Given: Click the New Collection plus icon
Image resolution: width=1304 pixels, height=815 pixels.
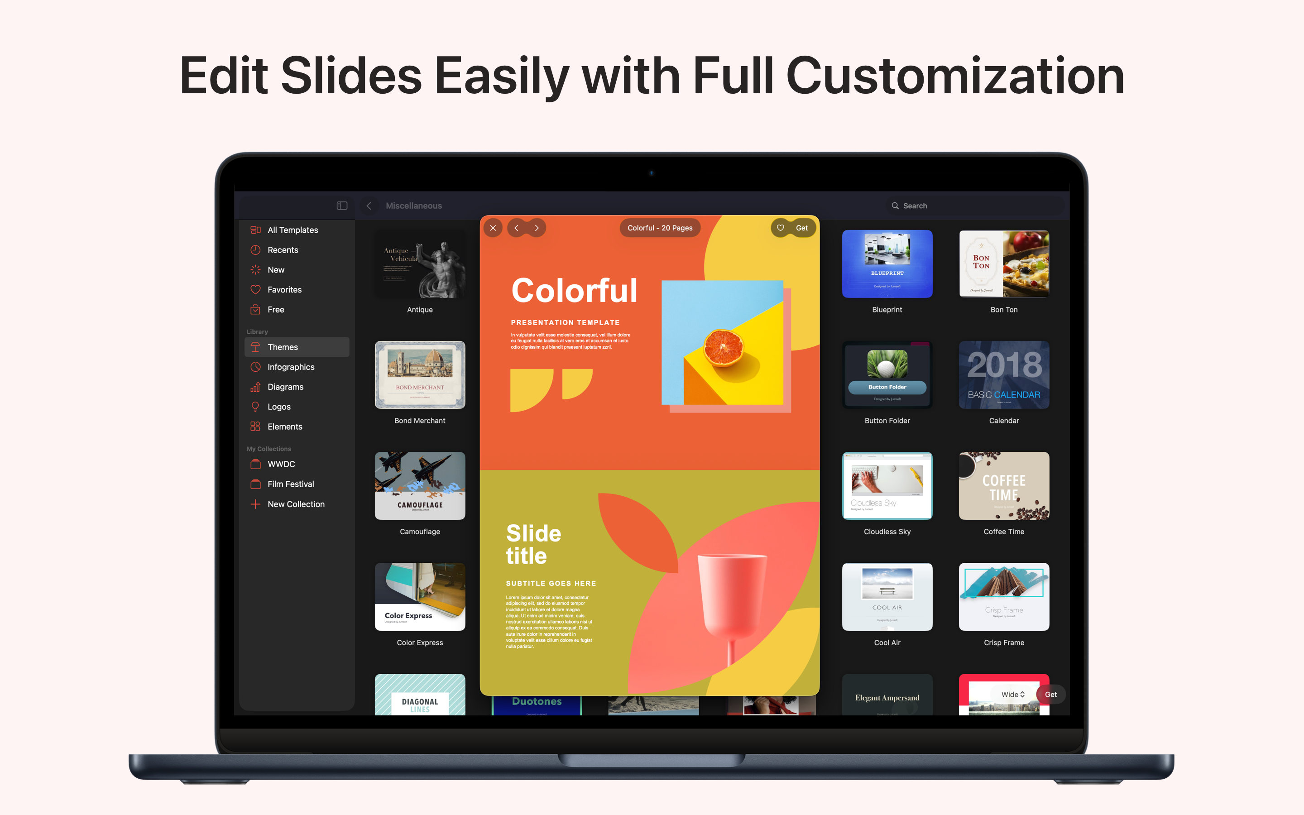Looking at the screenshot, I should (255, 504).
